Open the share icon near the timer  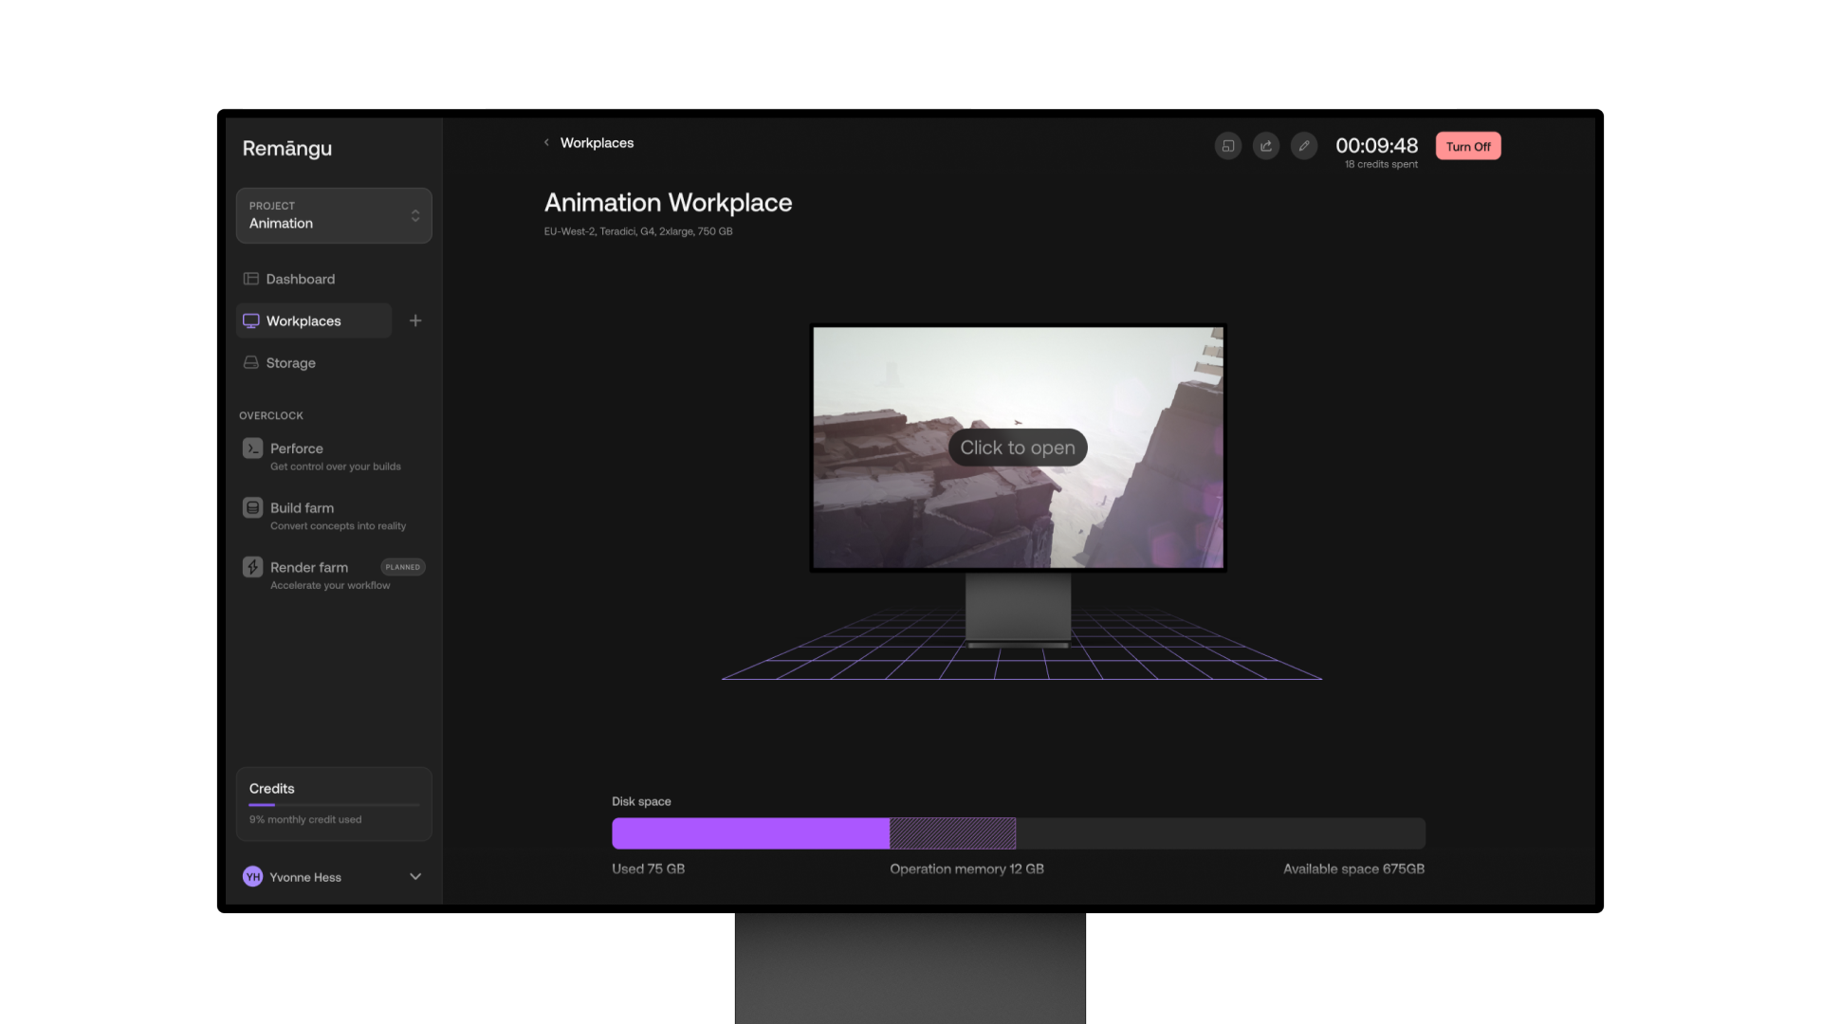point(1266,146)
